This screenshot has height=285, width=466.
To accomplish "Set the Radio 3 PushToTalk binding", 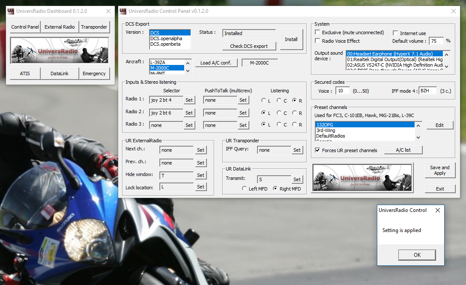I will click(243, 126).
